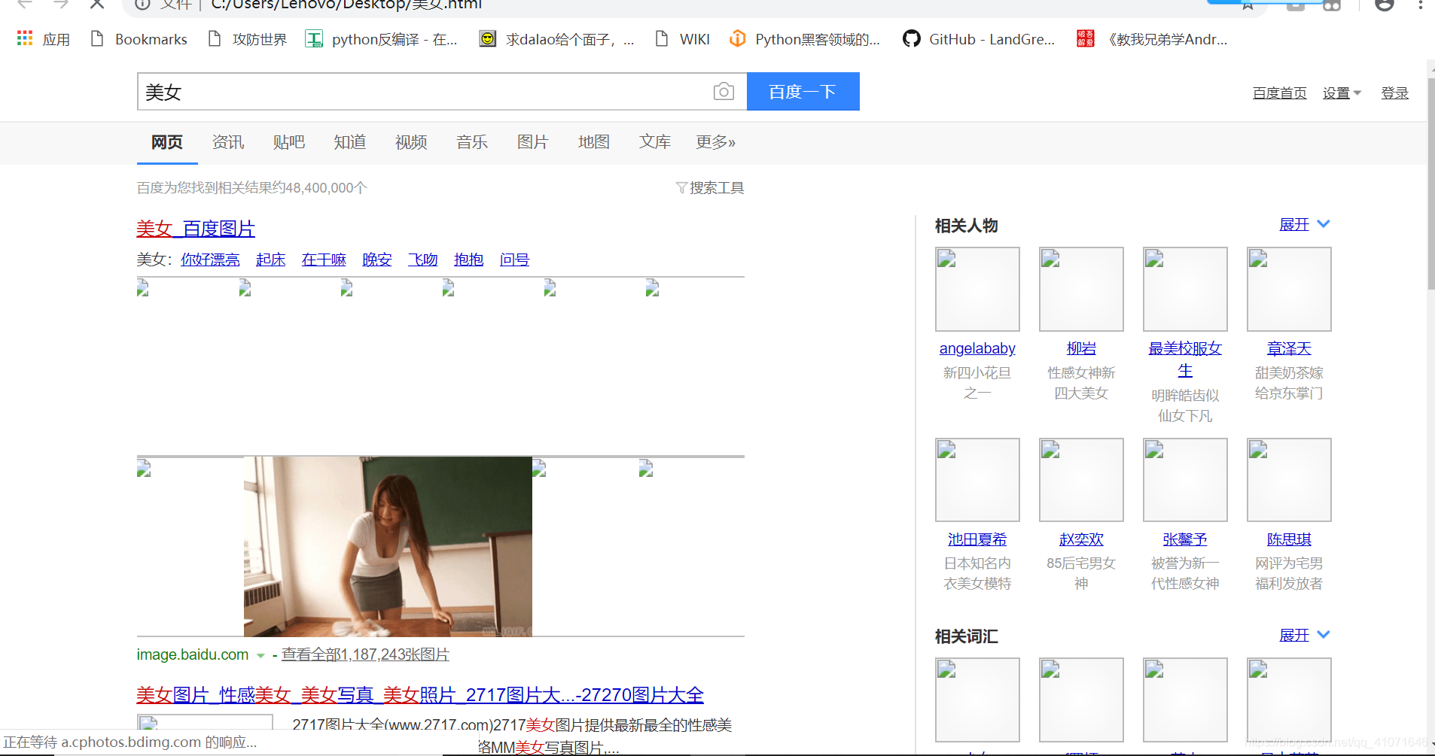Open 求dalao给个面子 bookmark

[x=556, y=39]
